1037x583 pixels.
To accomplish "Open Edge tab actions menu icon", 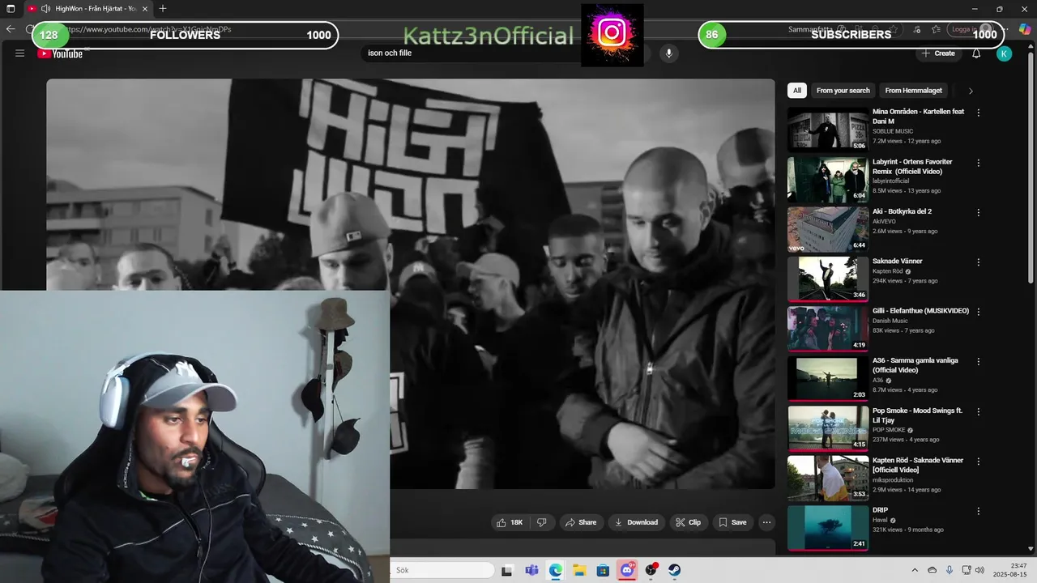I will pos(11,9).
